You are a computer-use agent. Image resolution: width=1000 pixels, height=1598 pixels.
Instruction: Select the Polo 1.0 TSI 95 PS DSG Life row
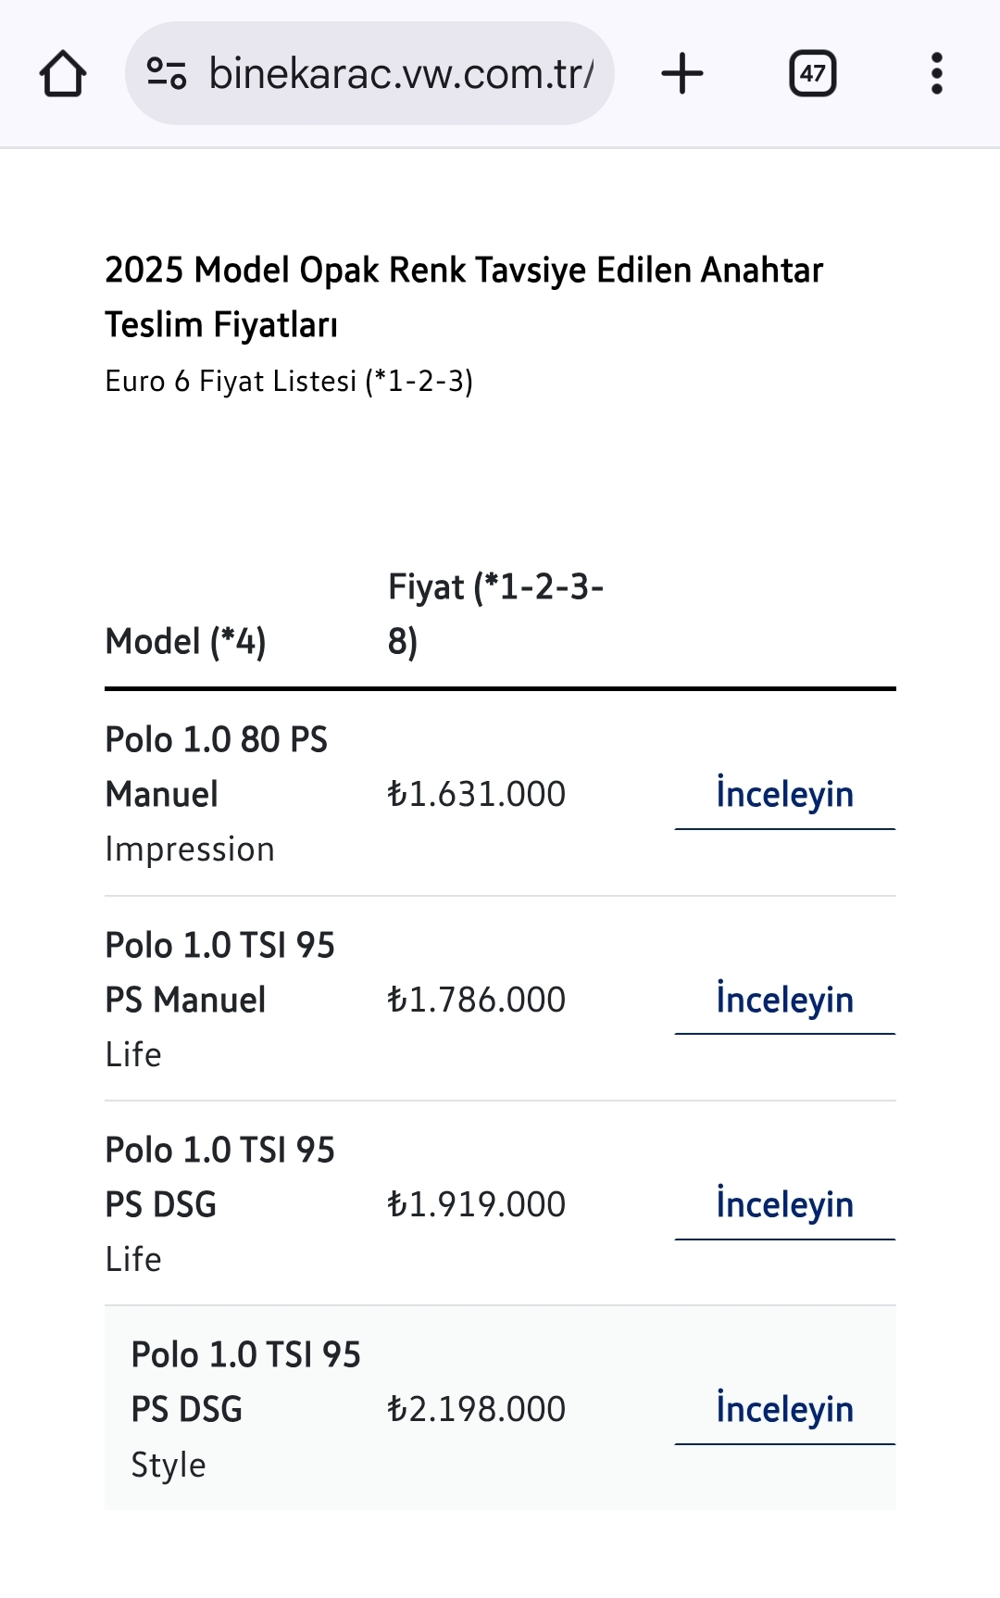[500, 1204]
